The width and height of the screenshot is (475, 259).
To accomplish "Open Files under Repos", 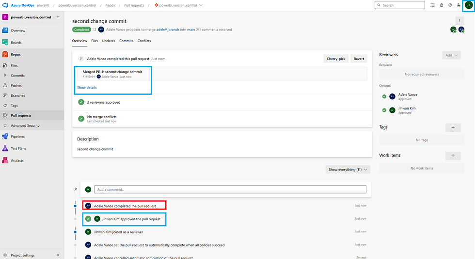I will (x=14, y=65).
